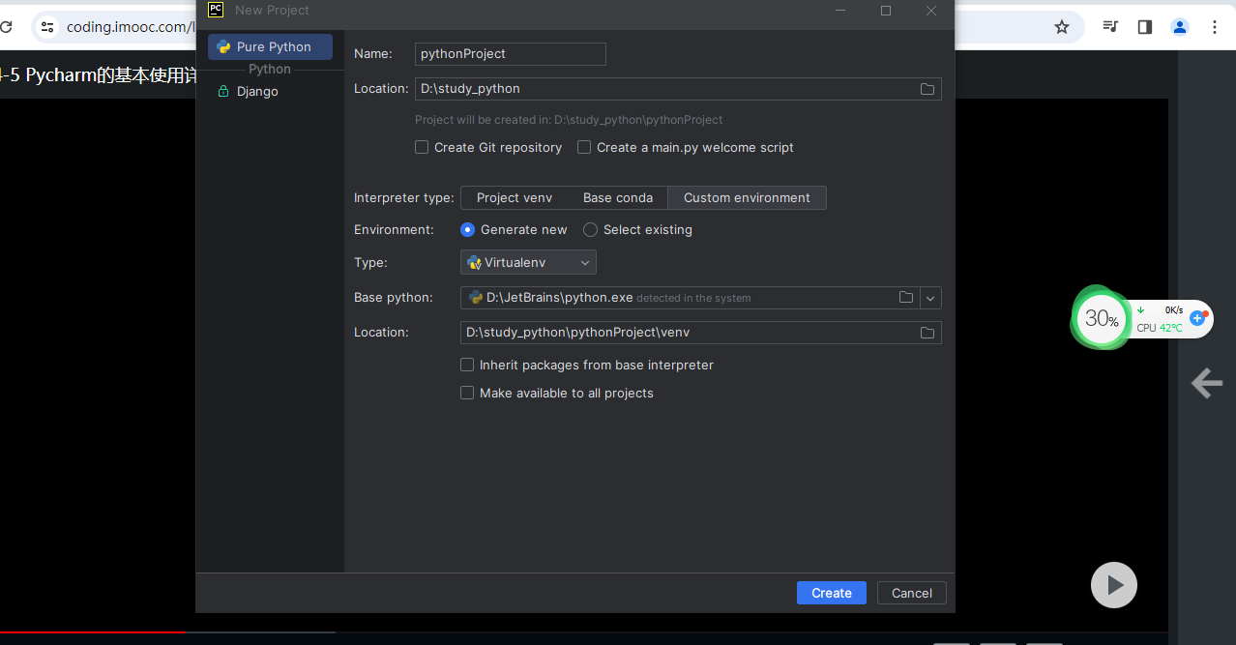Select Pure Python project type
Screen dimensions: 1236x645
(270, 46)
